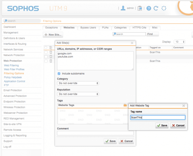Switch to the Misc tab
The width and height of the screenshot is (193, 156).
click(x=155, y=28)
